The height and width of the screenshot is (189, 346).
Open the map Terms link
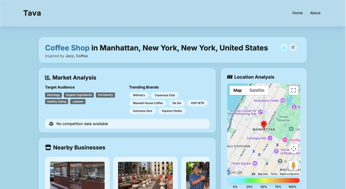pyautogui.click(x=274, y=174)
